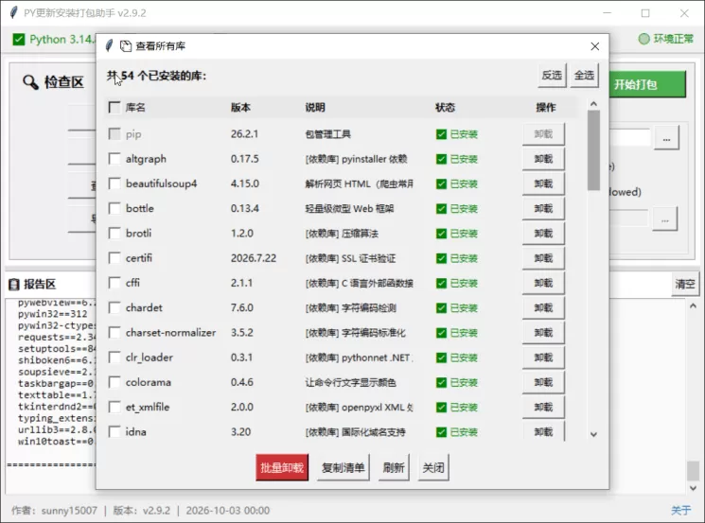Check the brotli row checkbox
The image size is (705, 523).
click(115, 234)
